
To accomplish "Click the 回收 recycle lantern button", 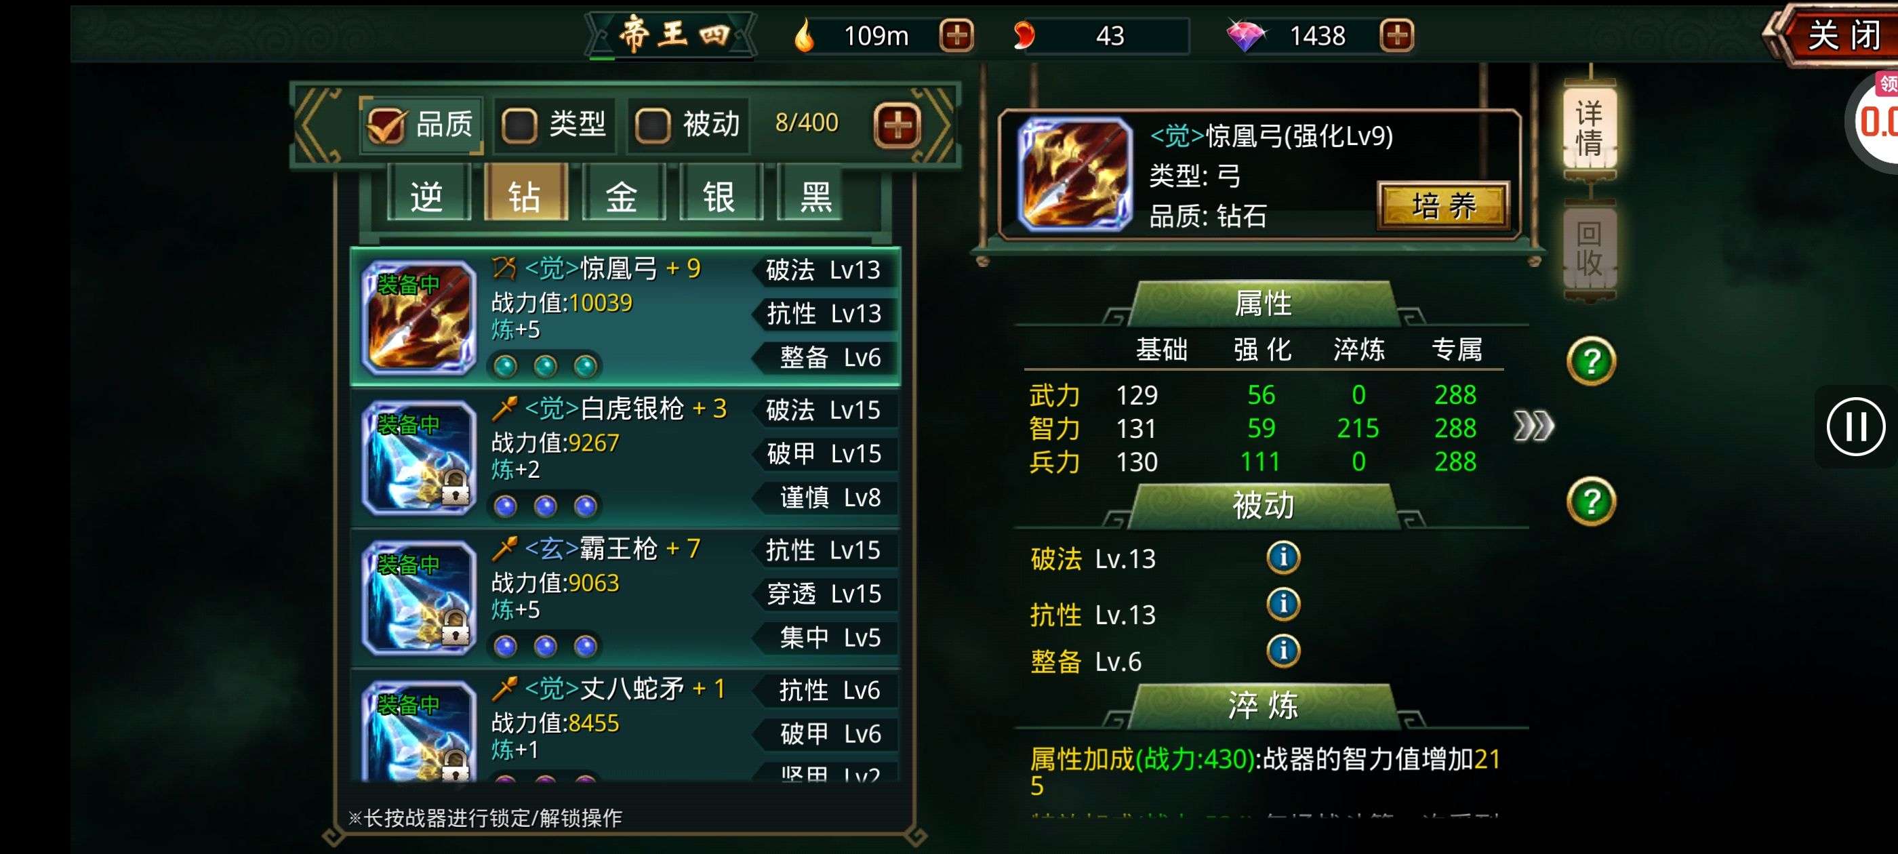I will tap(1590, 249).
